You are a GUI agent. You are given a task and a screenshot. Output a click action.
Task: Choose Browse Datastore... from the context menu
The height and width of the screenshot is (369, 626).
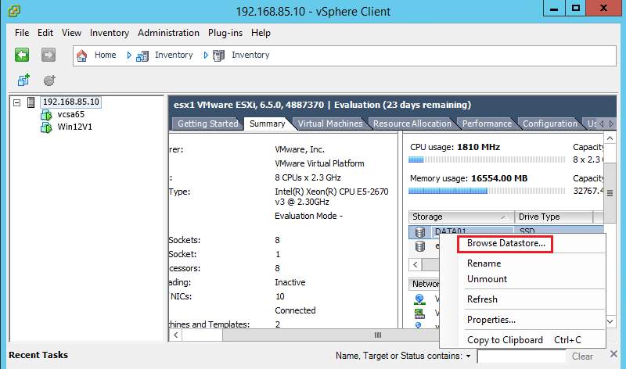[x=505, y=243]
